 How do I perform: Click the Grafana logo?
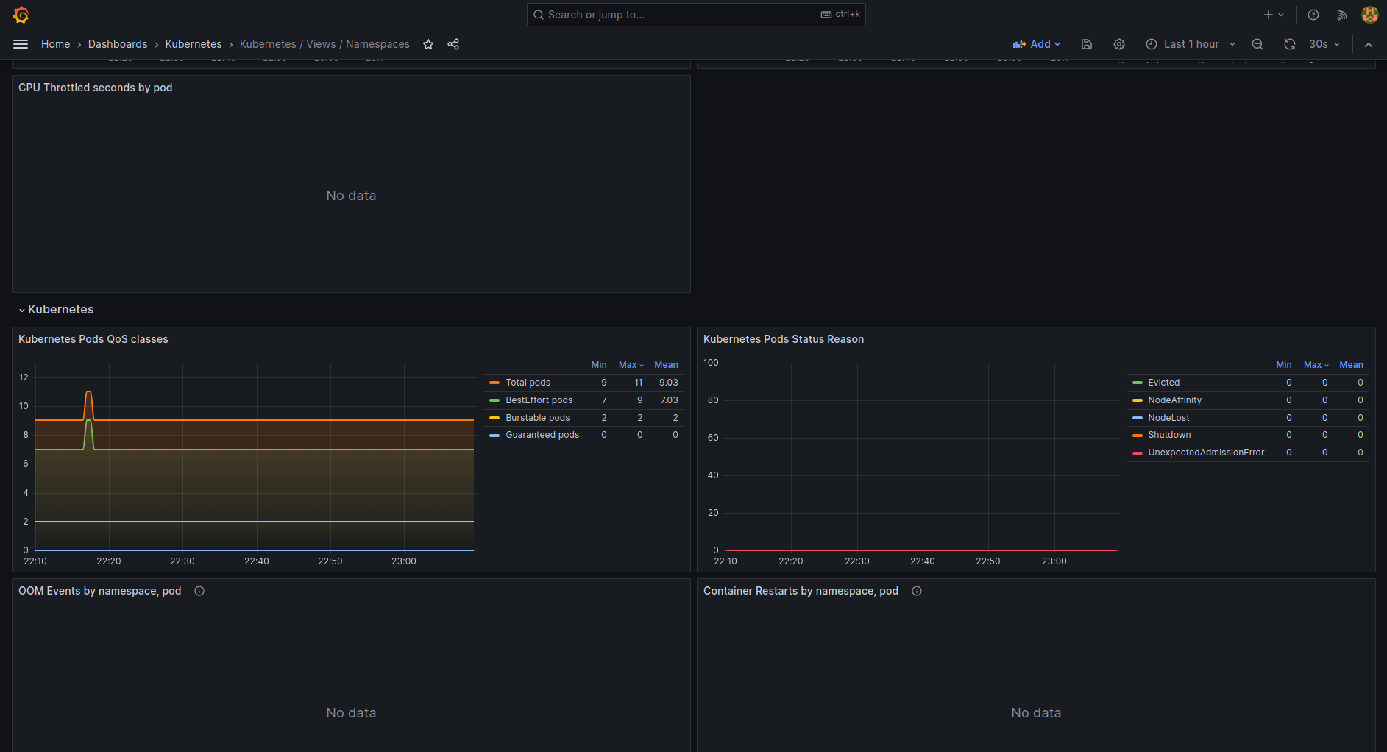[x=21, y=14]
